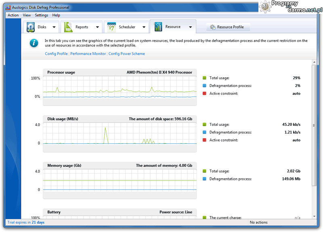Click the Resource tab chart icon
Image resolution: width=323 pixels, height=232 pixels.
[157, 27]
